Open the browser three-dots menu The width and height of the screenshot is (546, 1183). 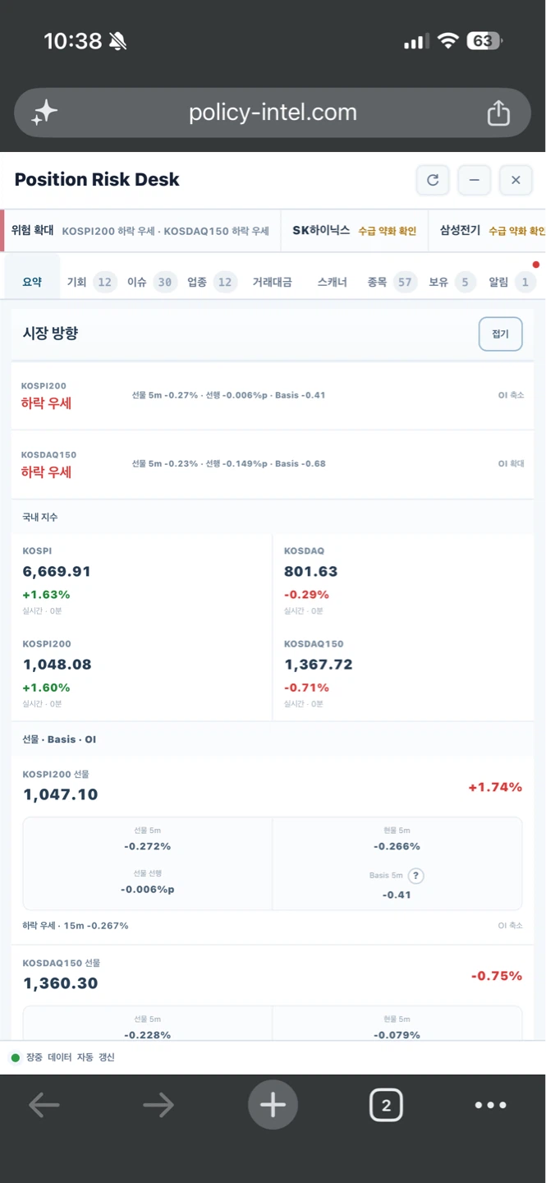click(x=490, y=1105)
